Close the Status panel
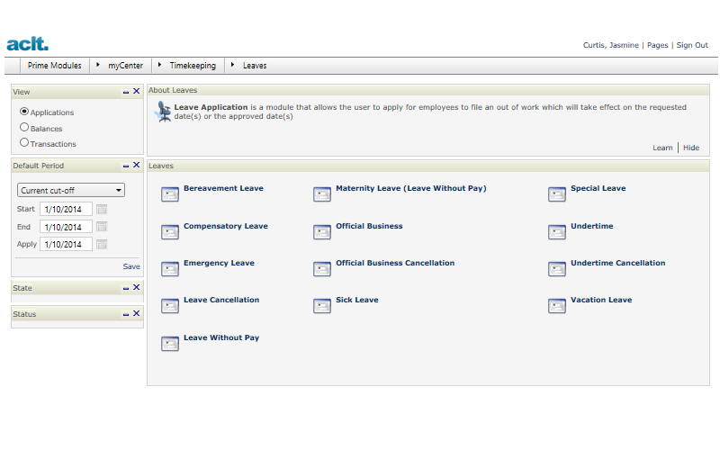The image size is (720, 450). (137, 313)
